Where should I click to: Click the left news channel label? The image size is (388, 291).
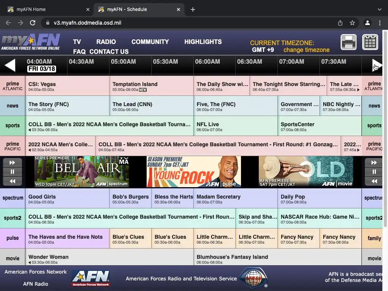(x=13, y=106)
